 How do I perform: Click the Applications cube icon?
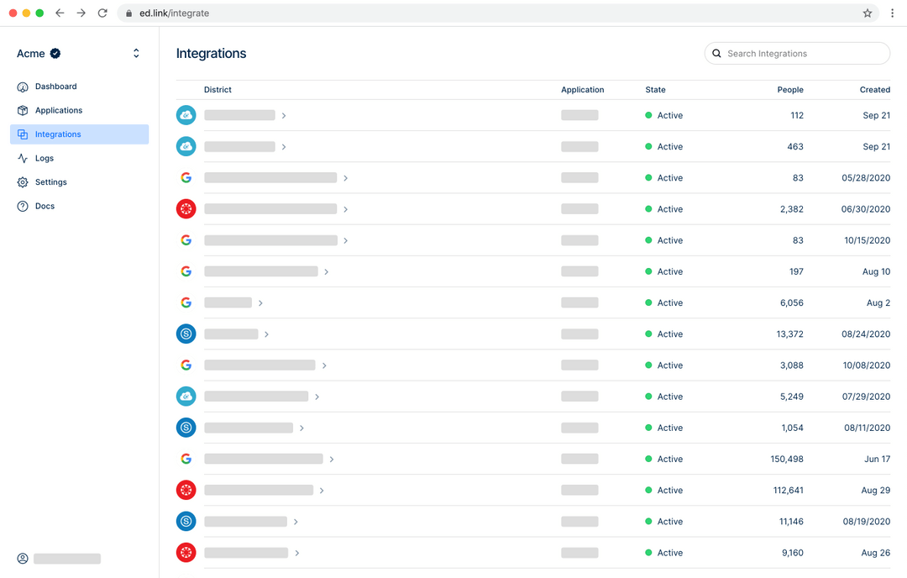click(x=23, y=111)
